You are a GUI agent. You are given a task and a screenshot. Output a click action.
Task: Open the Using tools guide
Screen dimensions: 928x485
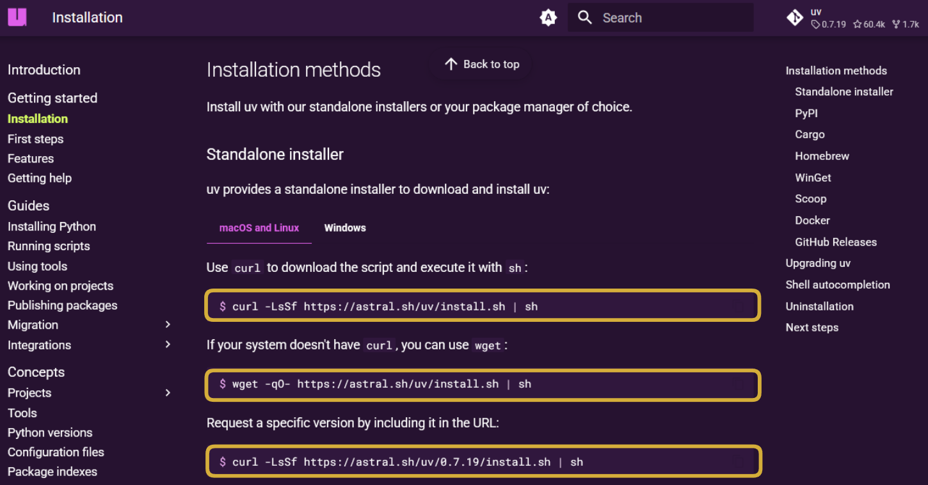pos(37,266)
